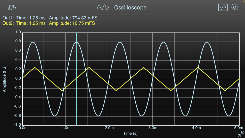Open the graph display mode icon
The width and height of the screenshot is (245, 138).
pos(223,7)
